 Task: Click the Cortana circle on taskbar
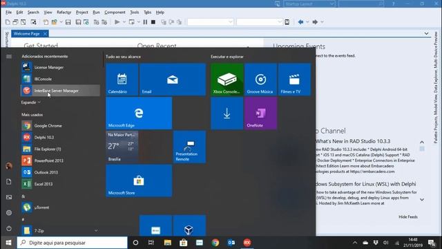coord(135,243)
